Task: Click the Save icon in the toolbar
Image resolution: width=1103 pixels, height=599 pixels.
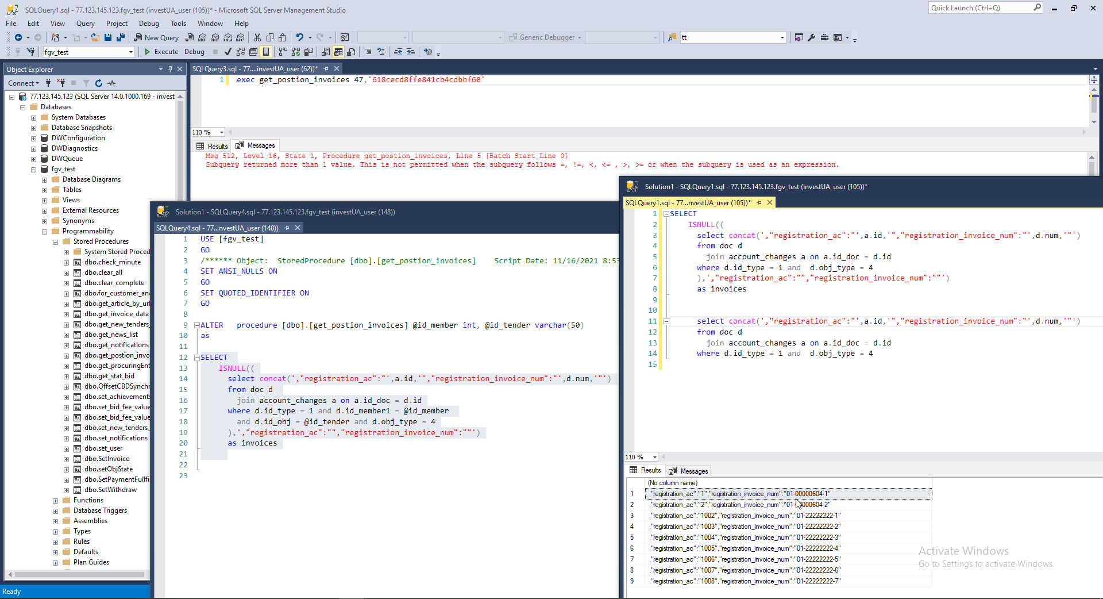Action: tap(108, 37)
